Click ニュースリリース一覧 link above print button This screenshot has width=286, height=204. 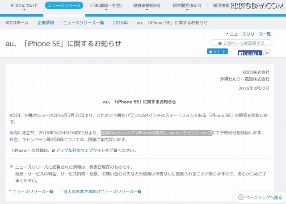coord(250,34)
